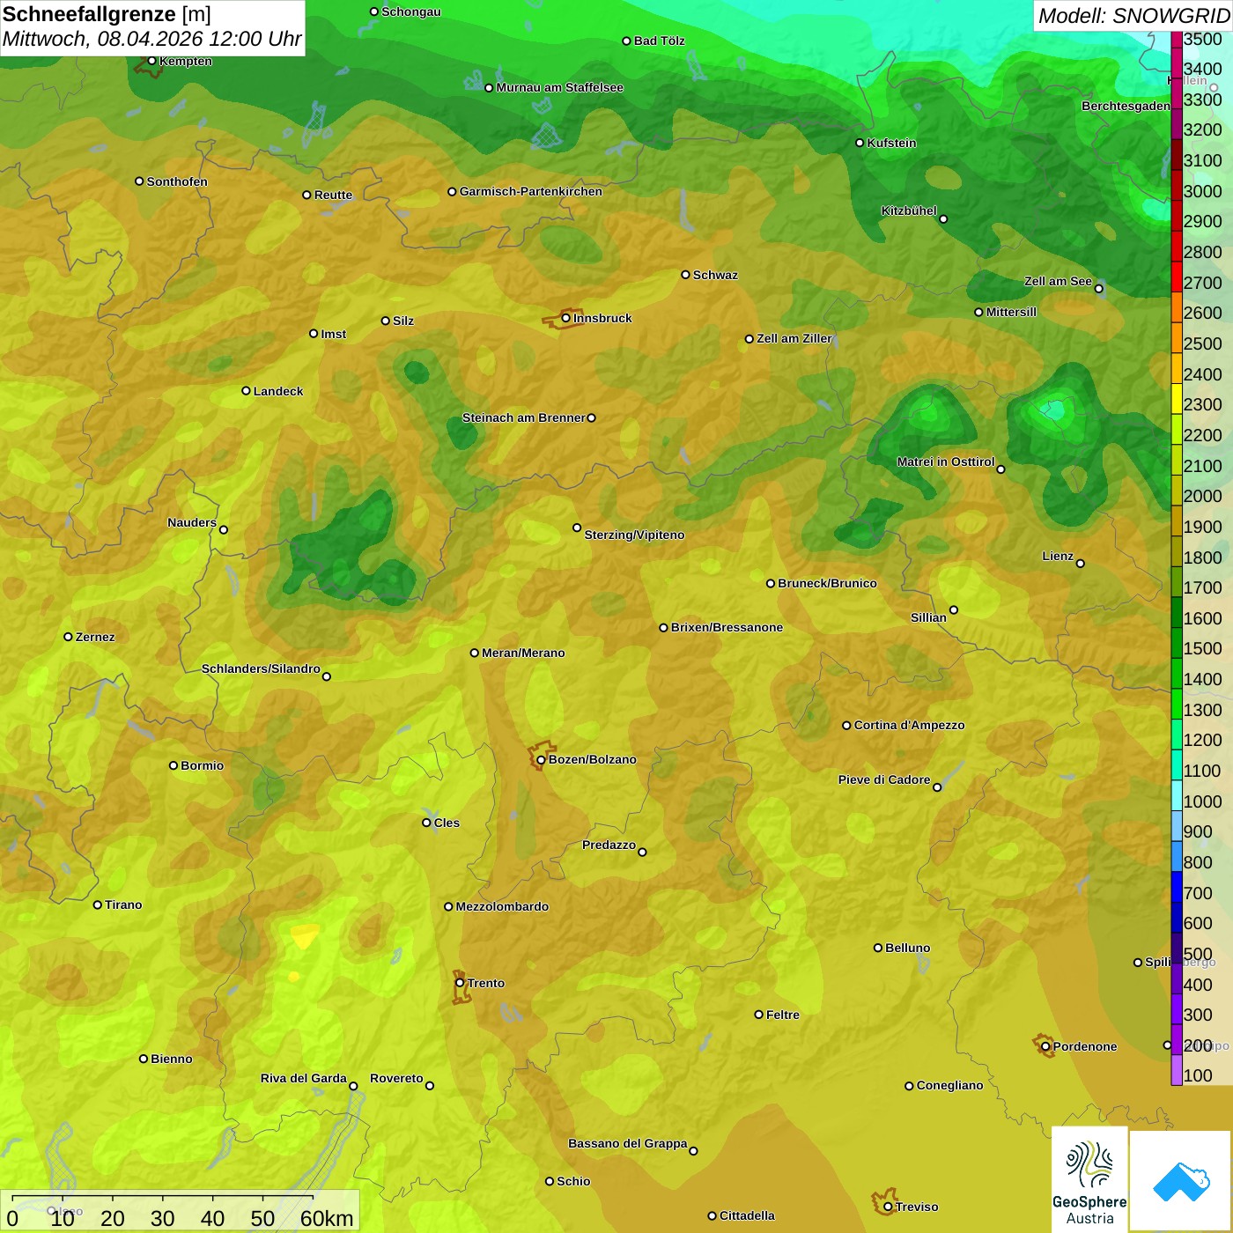Click the Zernez label

[x=95, y=637]
